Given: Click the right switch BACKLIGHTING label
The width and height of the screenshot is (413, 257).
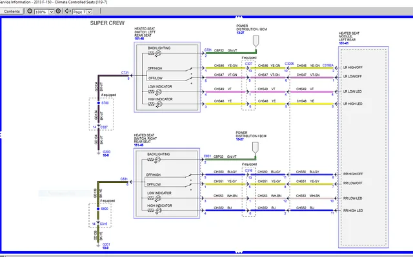Looking at the screenshot, I should tap(159, 154).
